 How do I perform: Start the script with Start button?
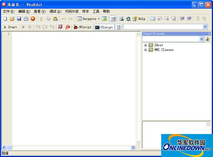(10, 27)
